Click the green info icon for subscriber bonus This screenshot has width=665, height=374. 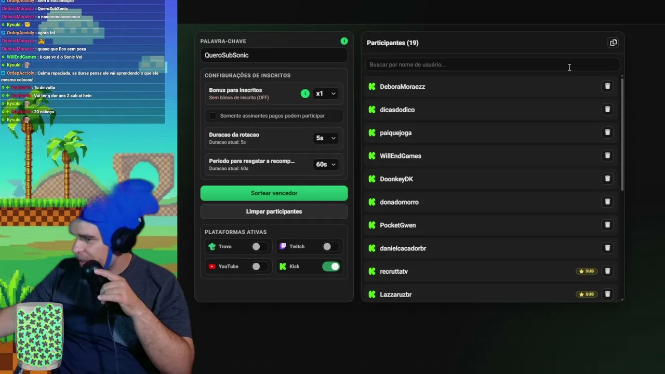pos(305,94)
